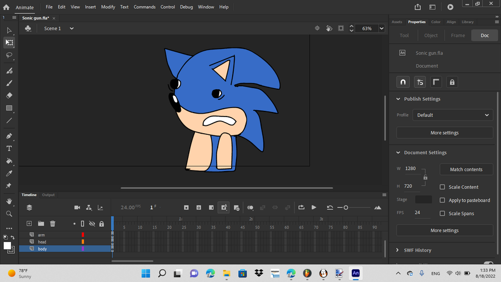The height and width of the screenshot is (282, 501).
Task: Open the stage zoom 63% dropdown
Action: click(381, 28)
